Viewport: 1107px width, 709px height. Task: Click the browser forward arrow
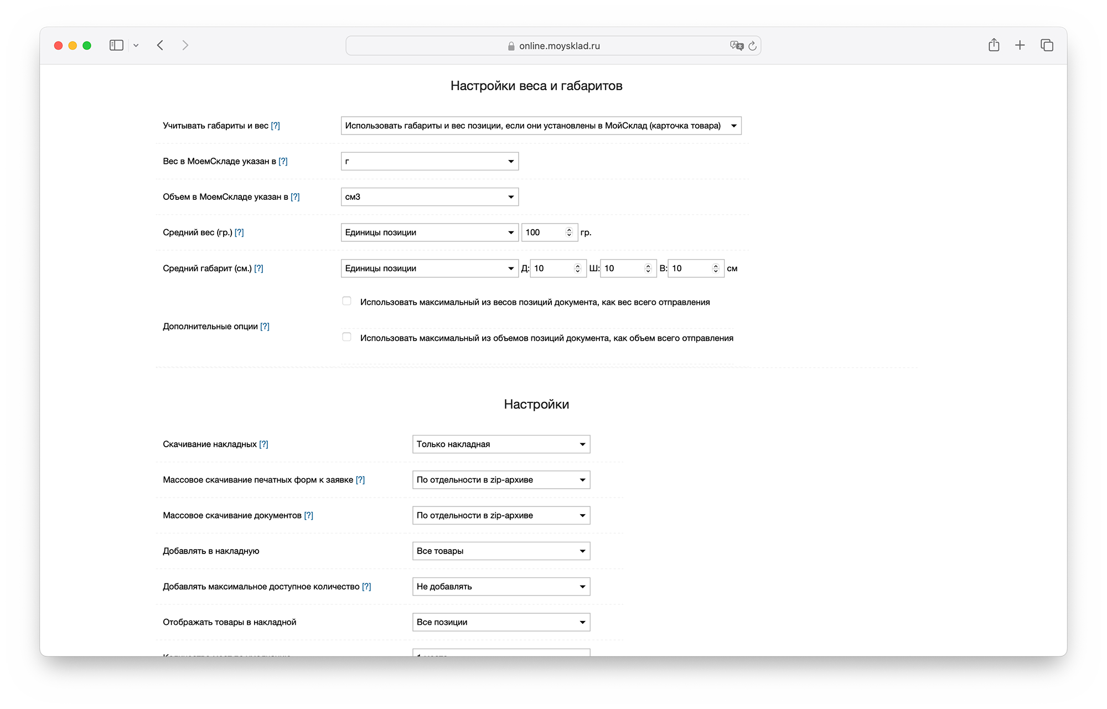[185, 45]
